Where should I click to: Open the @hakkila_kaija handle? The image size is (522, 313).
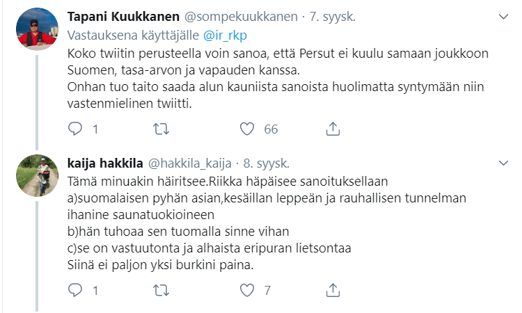point(187,164)
